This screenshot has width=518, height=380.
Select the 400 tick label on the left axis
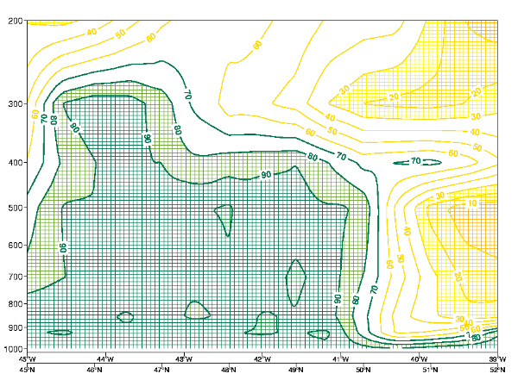(15, 163)
